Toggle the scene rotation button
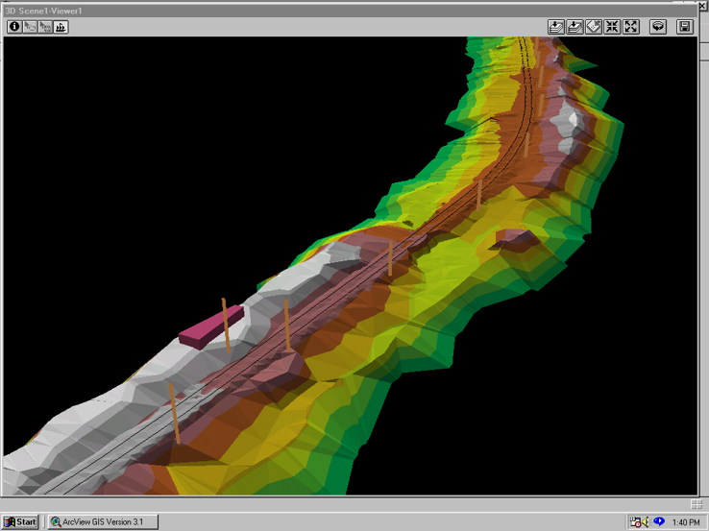The height and width of the screenshot is (531, 709). tap(658, 27)
